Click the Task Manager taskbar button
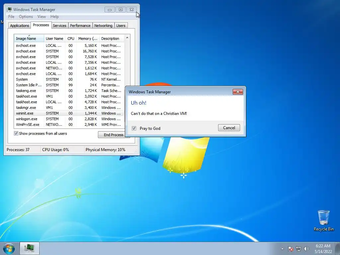This screenshot has height=255, width=340. pyautogui.click(x=30, y=248)
